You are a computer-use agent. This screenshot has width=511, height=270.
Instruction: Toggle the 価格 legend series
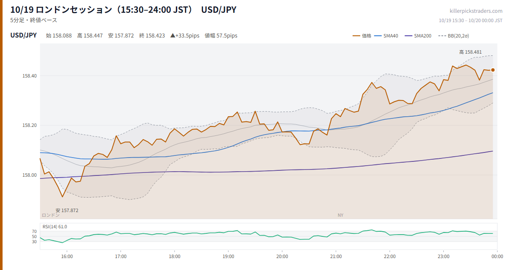pyautogui.click(x=362, y=36)
